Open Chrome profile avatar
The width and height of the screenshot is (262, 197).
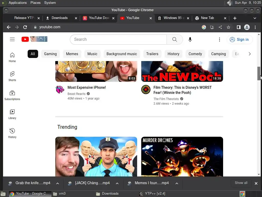tap(247, 27)
